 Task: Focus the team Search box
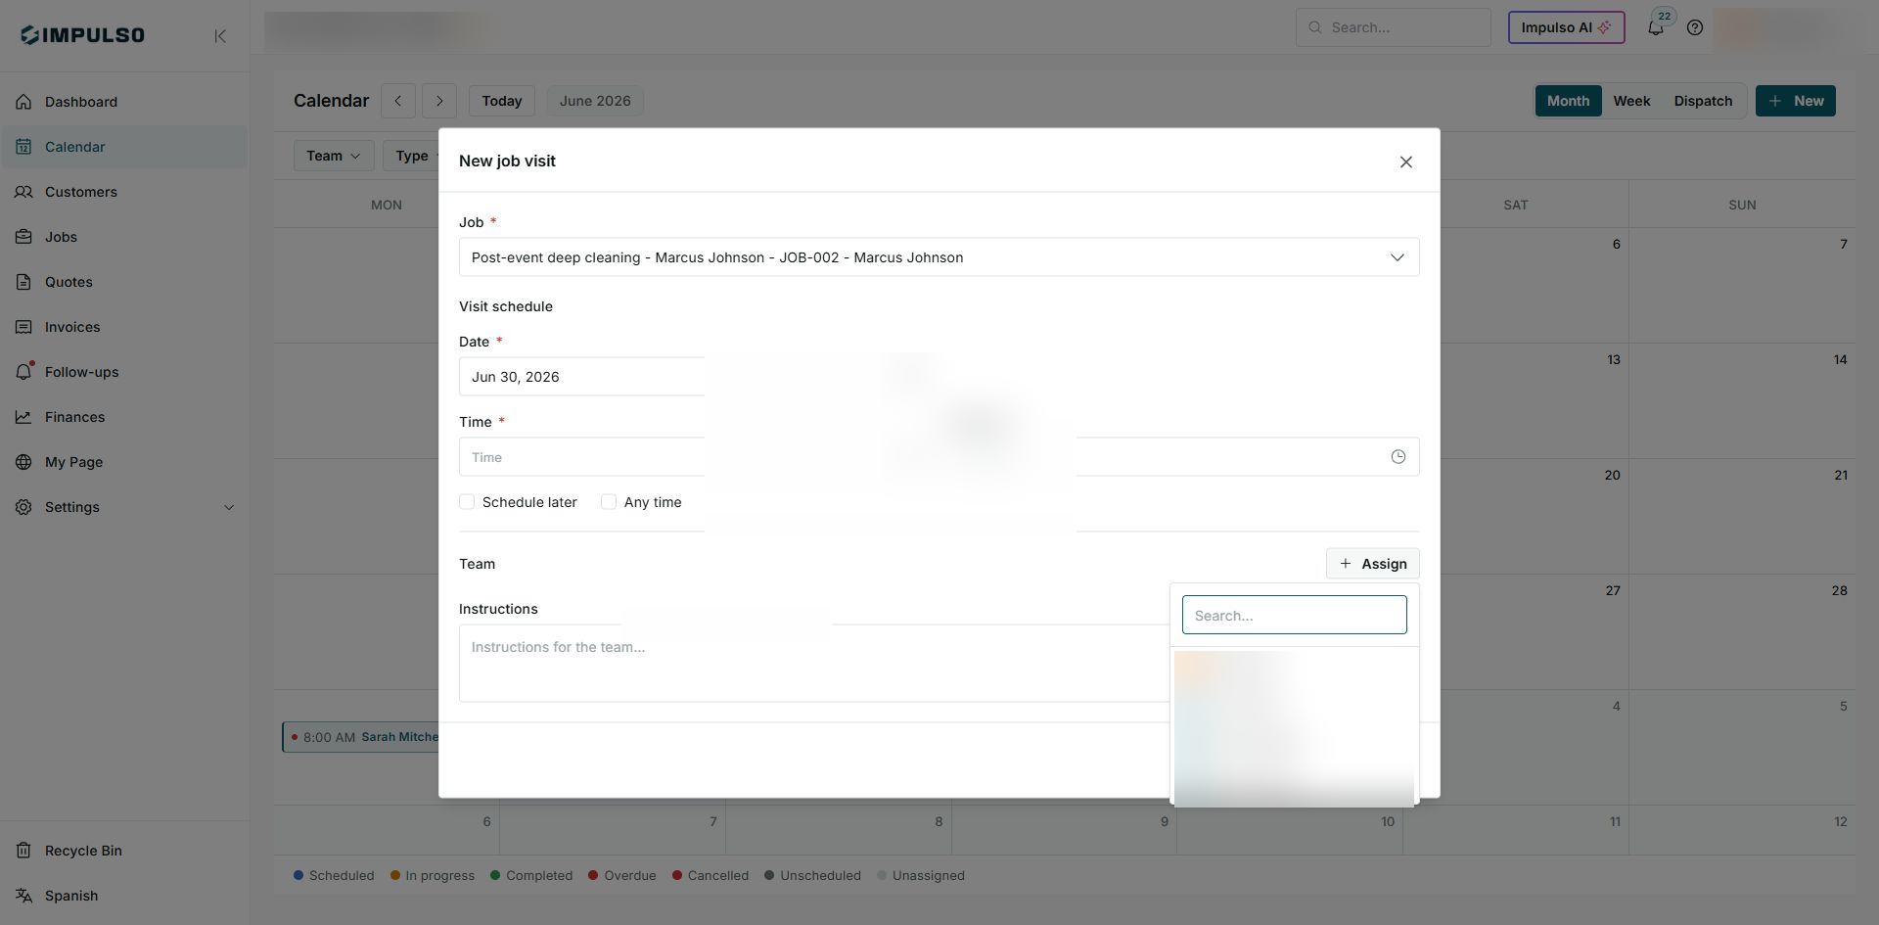1294,616
